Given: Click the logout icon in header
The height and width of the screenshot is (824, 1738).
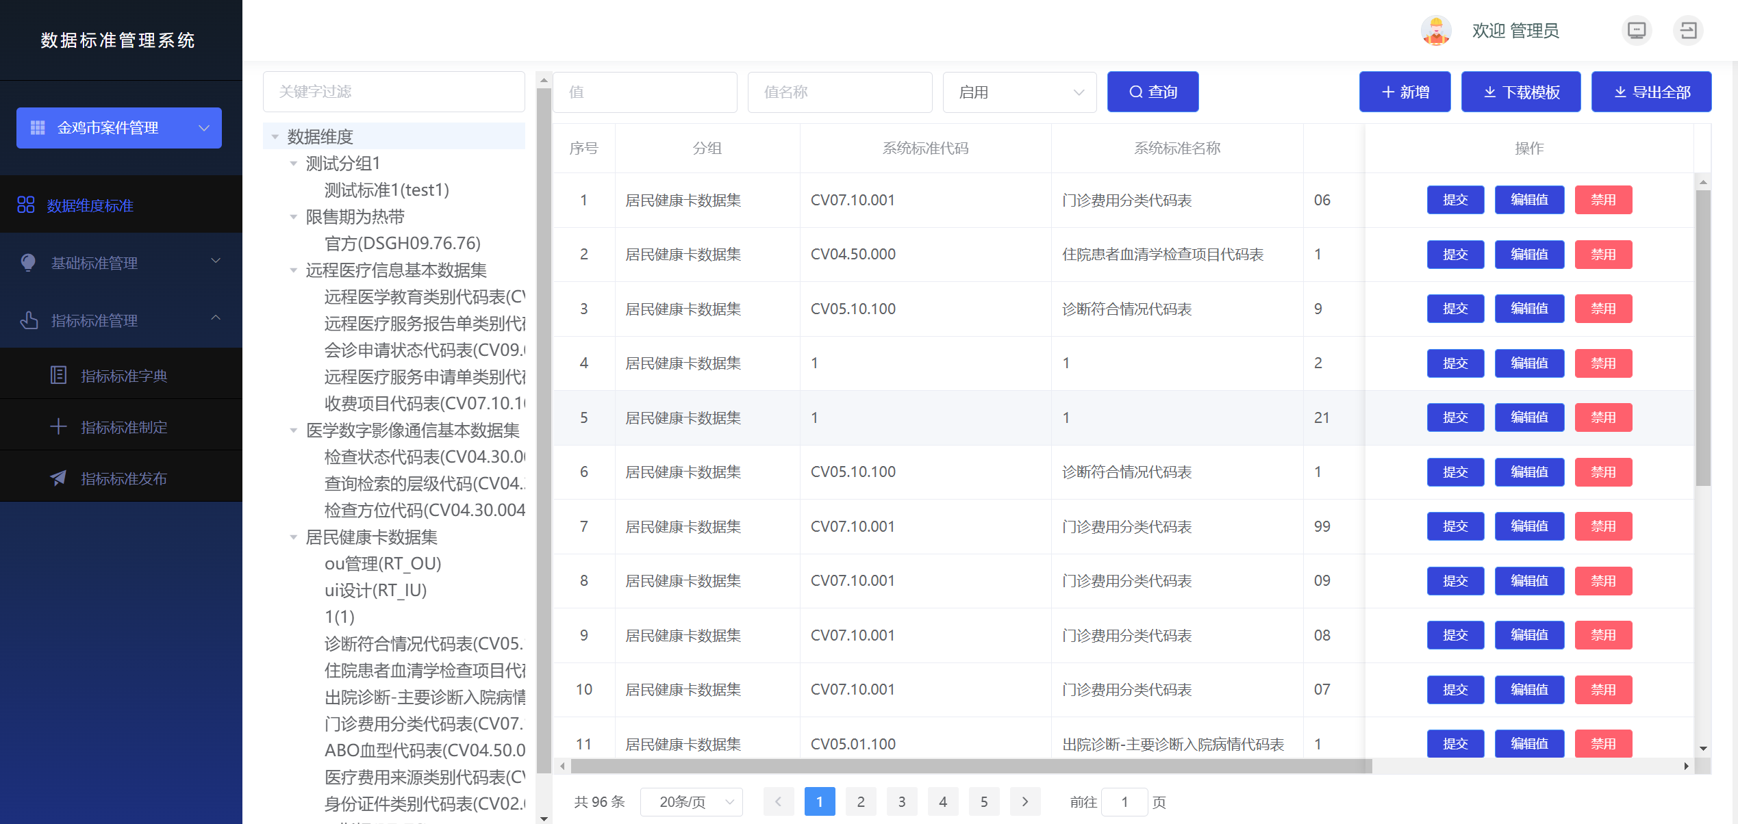Looking at the screenshot, I should pos(1688,31).
